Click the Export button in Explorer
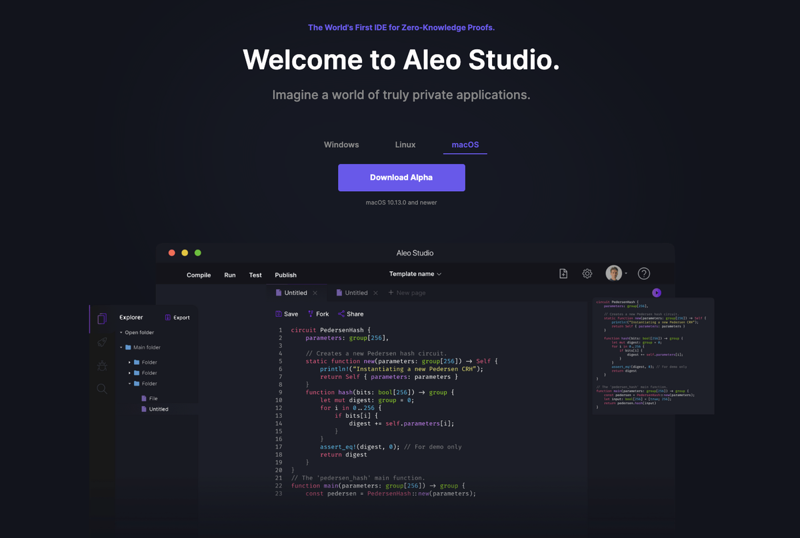The image size is (800, 538). click(x=177, y=318)
